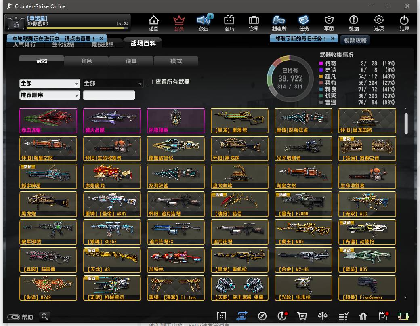Select the 【天驱】突击套装 银霜 card

coord(239,288)
